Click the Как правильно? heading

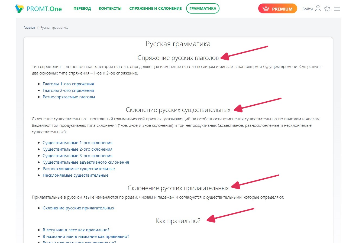(x=178, y=221)
